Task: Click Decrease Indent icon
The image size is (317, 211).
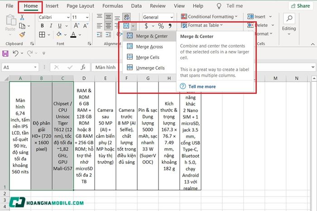Action: (99, 34)
